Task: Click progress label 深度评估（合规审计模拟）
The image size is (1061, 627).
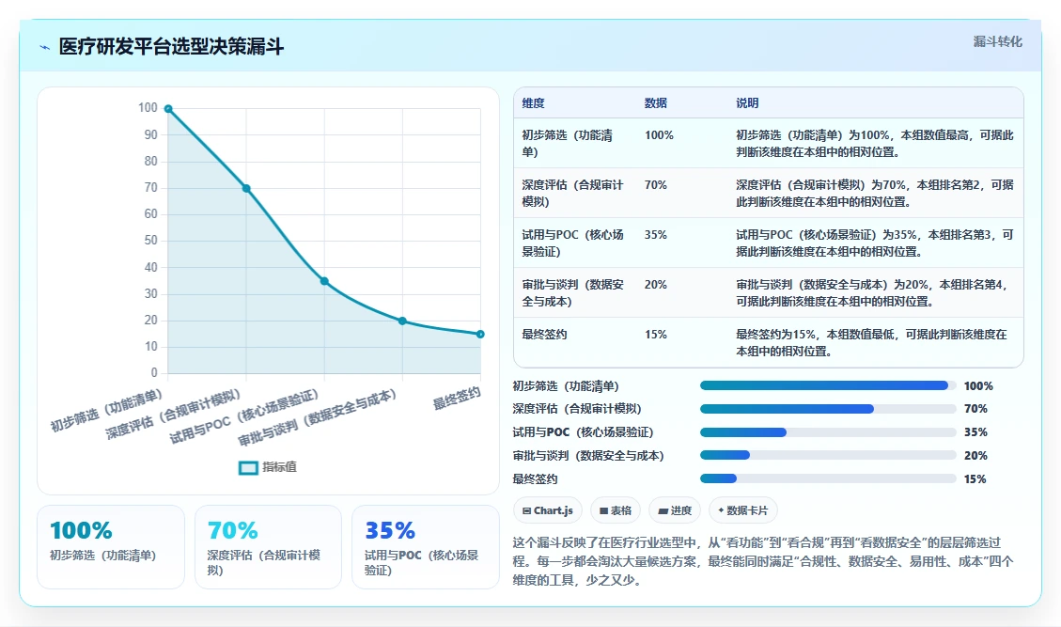Action: click(576, 409)
